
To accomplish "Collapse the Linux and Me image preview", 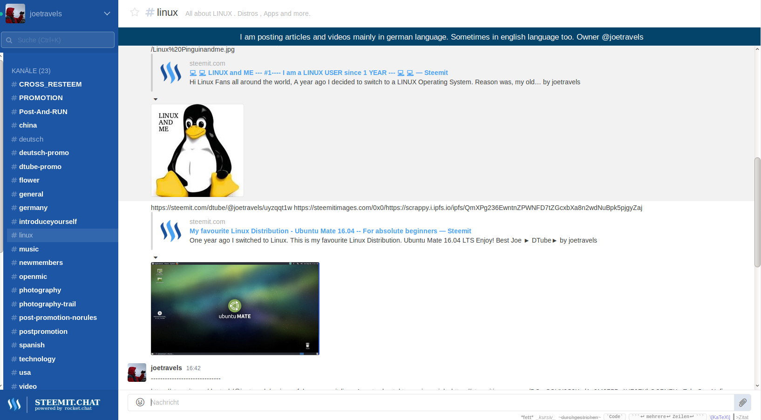I will click(x=156, y=99).
